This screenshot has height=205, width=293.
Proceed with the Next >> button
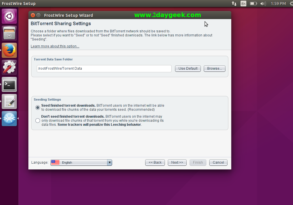pos(177,162)
